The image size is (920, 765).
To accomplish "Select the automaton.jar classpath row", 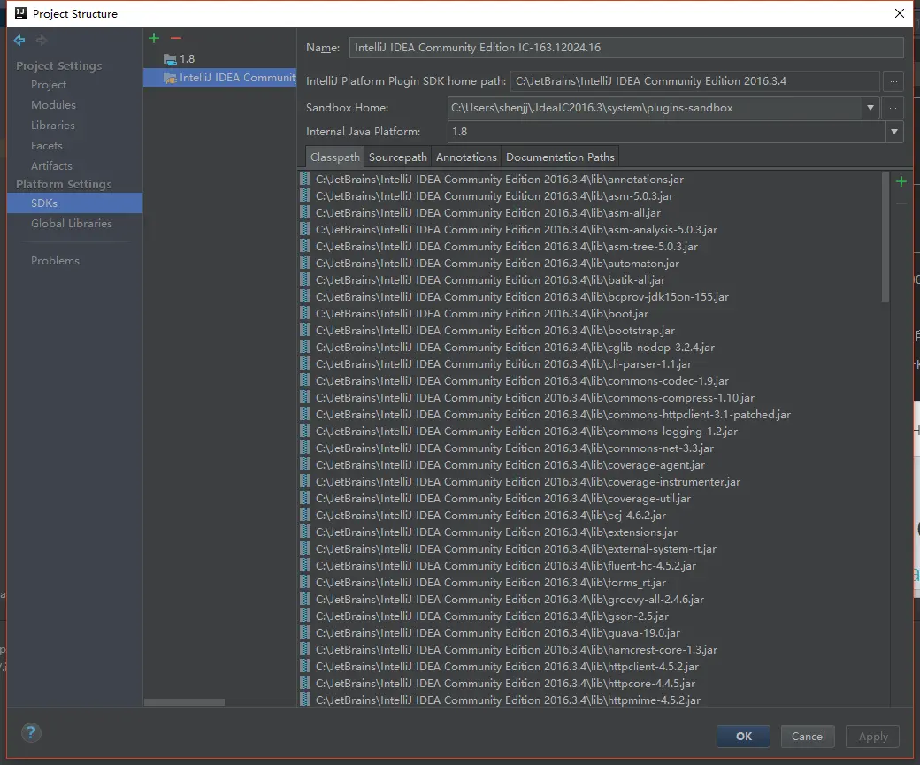I will [590, 264].
